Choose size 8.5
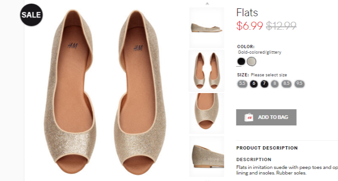338x181 pixels. [x=286, y=84]
